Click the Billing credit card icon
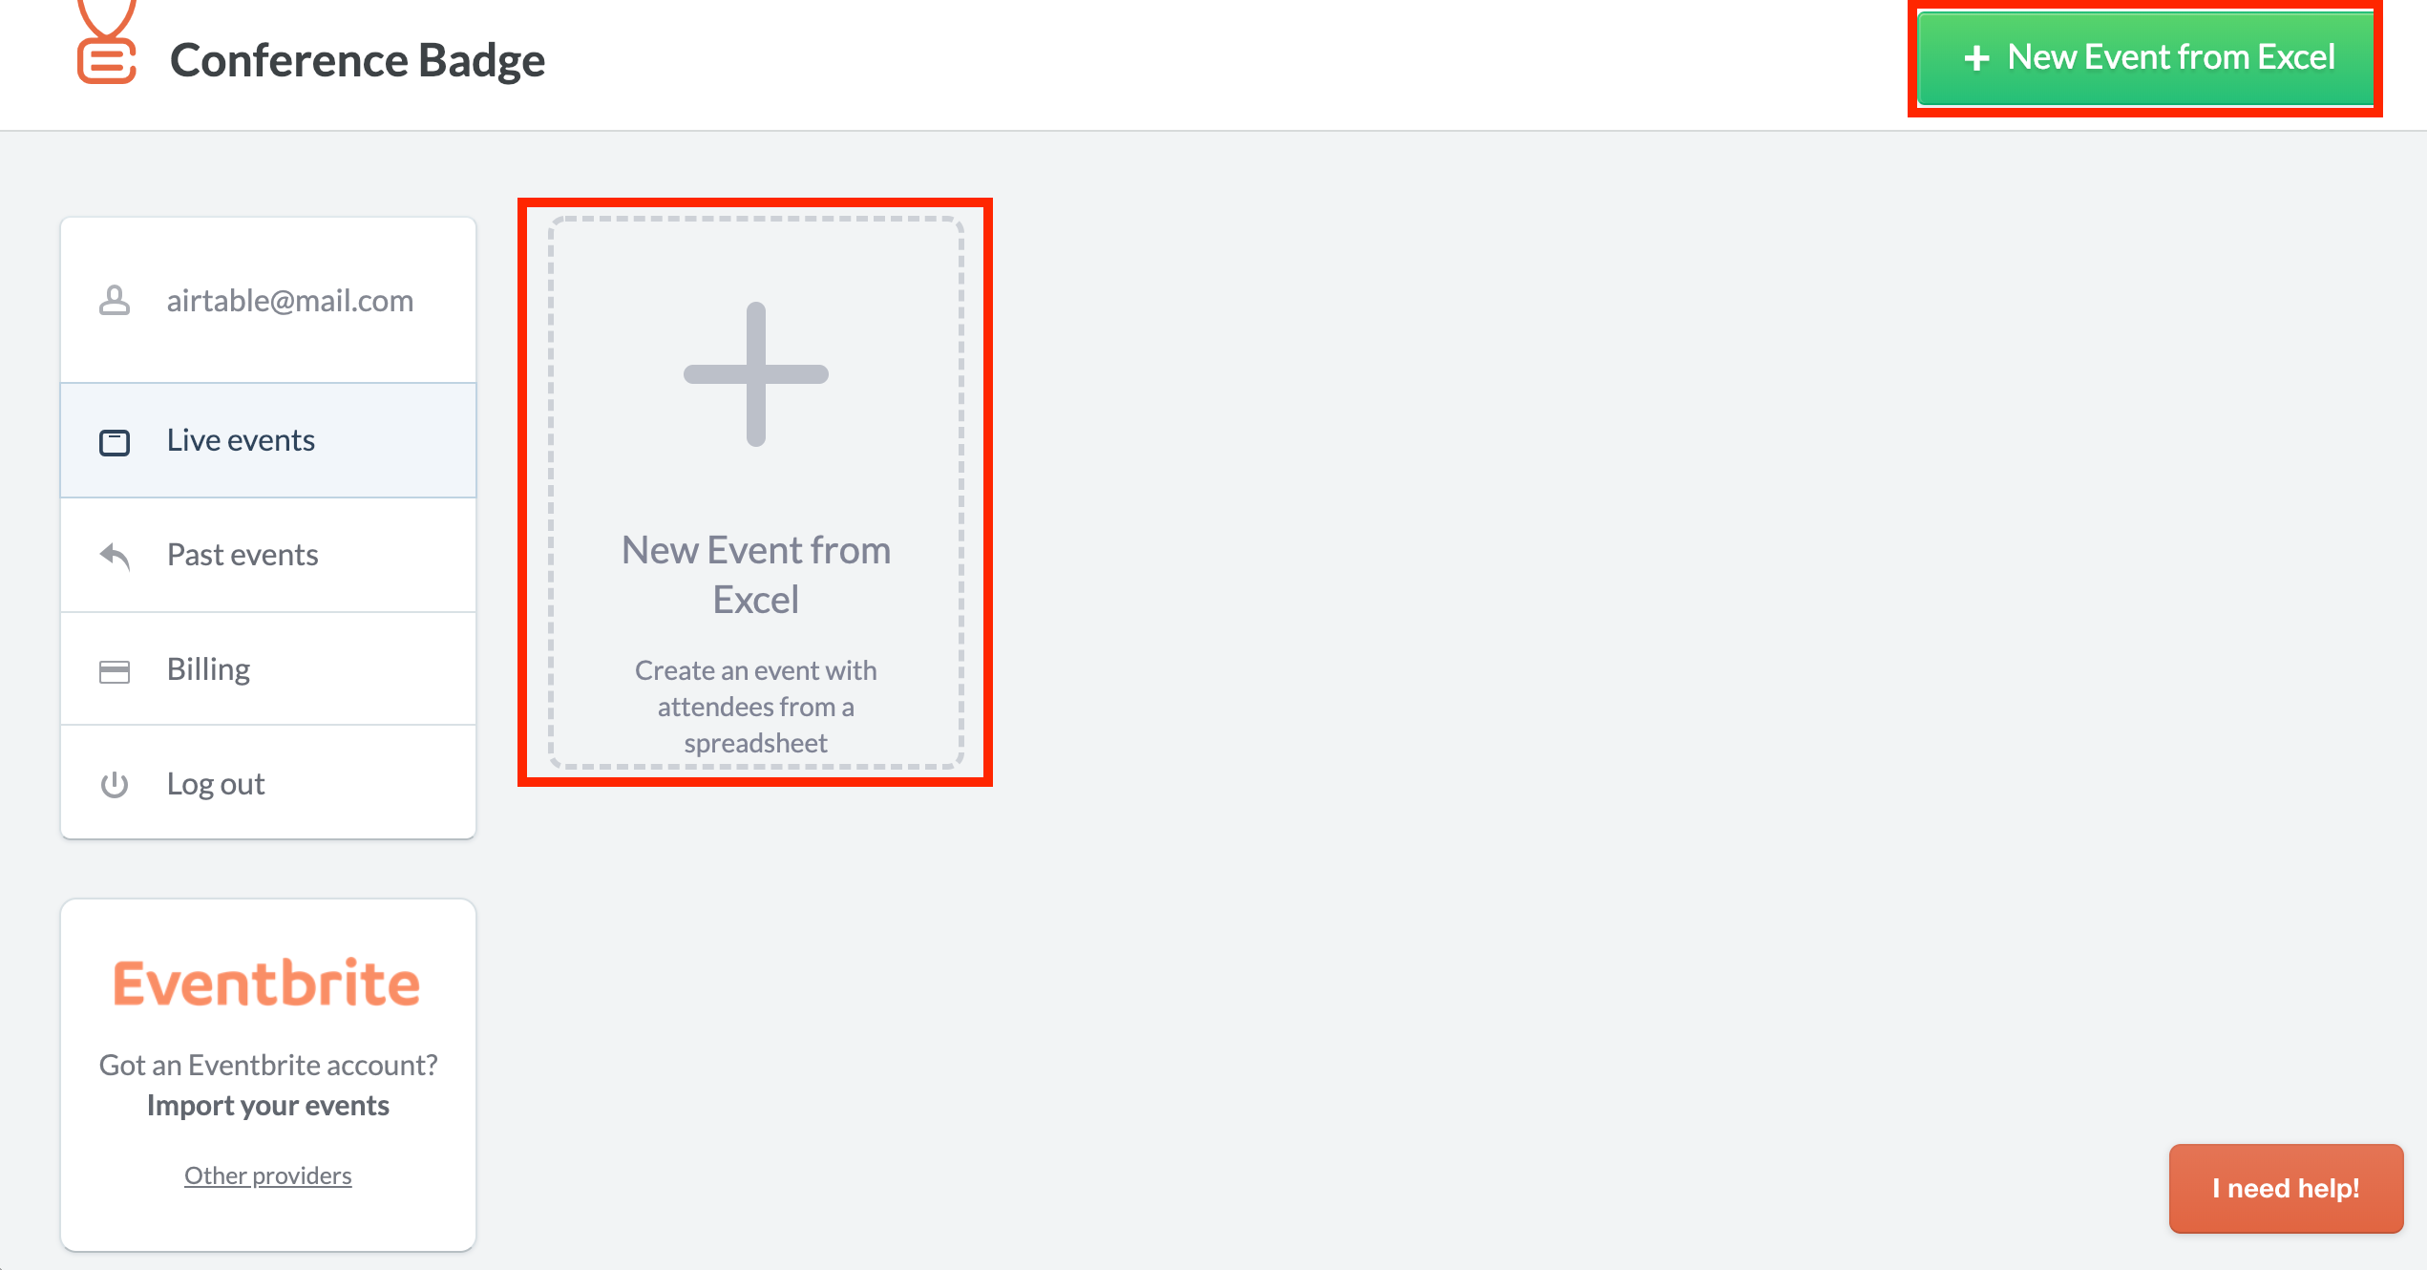The image size is (2427, 1270). 115,671
